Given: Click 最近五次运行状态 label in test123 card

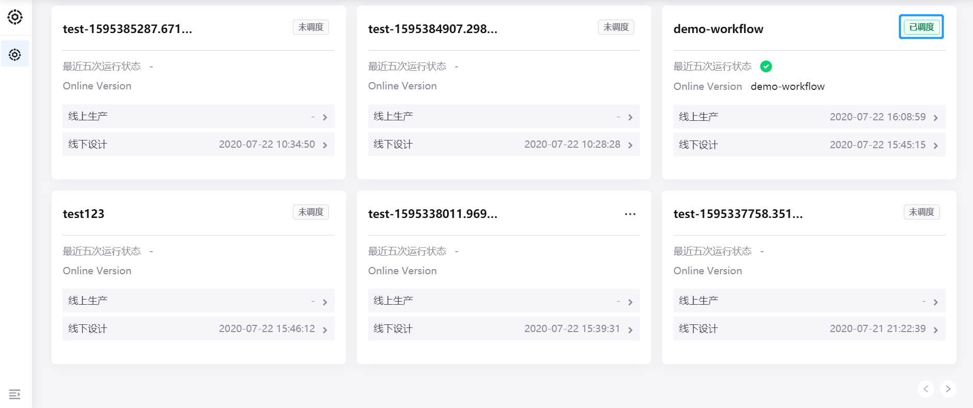Looking at the screenshot, I should click(x=102, y=251).
